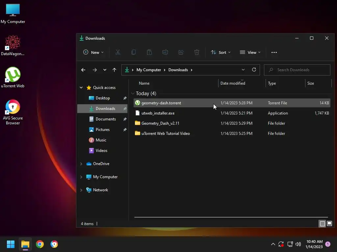Go forward with the right arrow
Image resolution: width=337 pixels, height=252 pixels.
tap(94, 70)
